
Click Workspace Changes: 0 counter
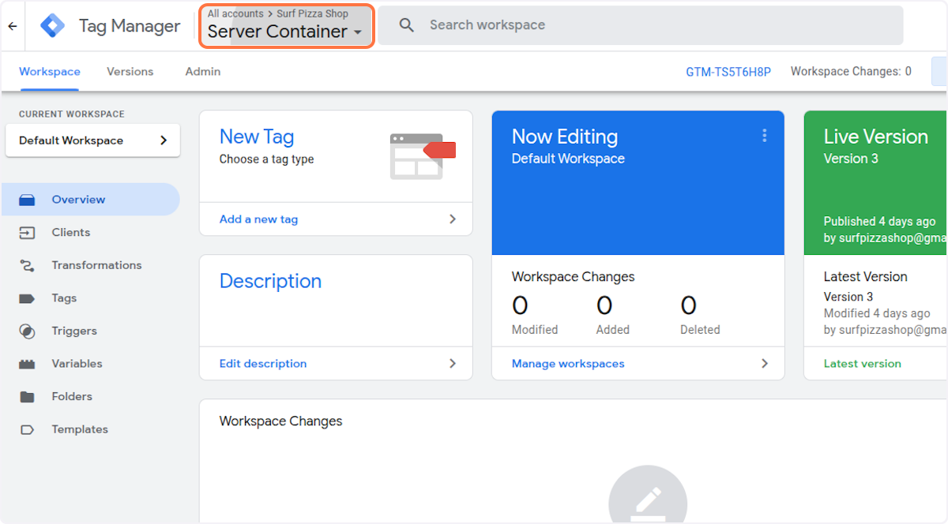851,71
